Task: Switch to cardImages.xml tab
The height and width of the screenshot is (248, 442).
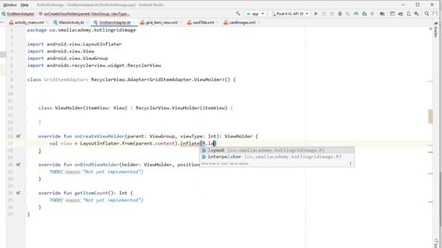Action: pos(242,22)
